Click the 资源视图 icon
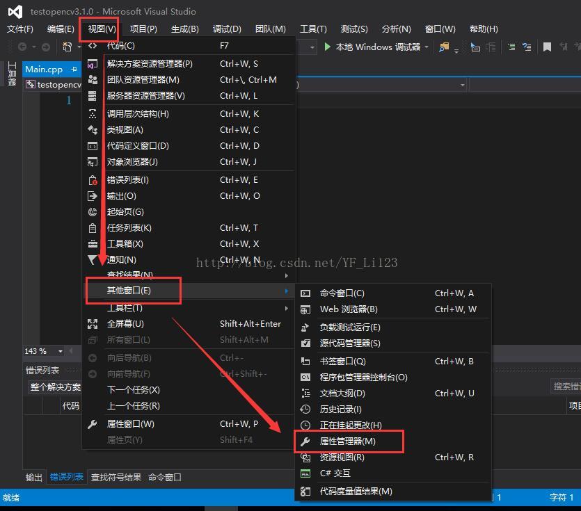Screen dimensions: 581x511 tap(305, 457)
